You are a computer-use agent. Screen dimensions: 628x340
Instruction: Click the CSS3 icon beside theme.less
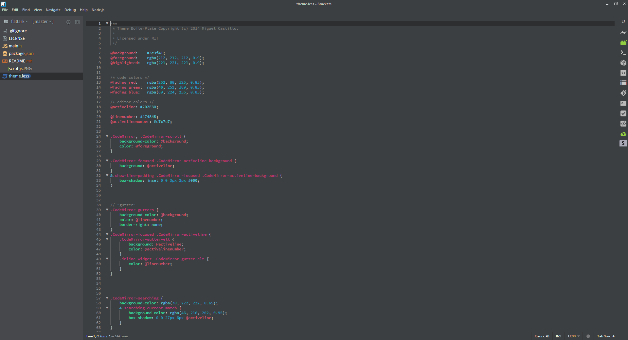pyautogui.click(x=5, y=76)
